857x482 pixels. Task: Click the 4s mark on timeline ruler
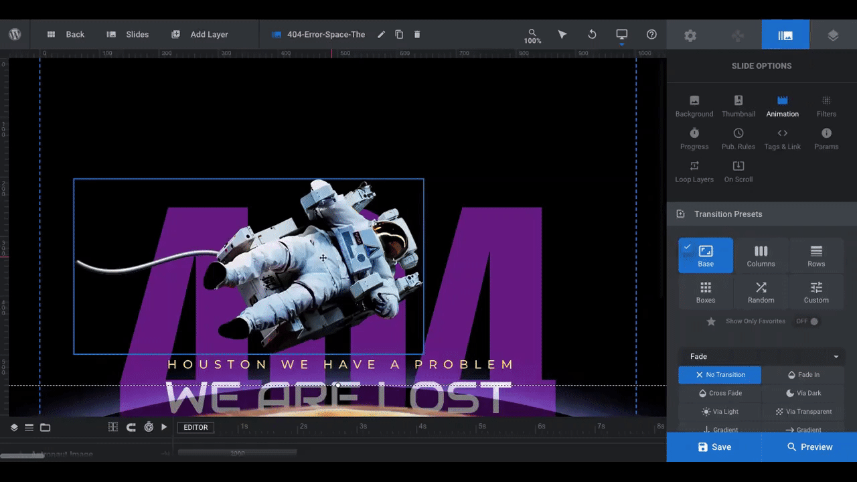(x=422, y=426)
